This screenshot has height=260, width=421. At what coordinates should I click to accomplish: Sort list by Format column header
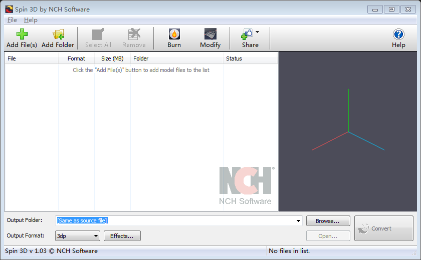(76, 58)
